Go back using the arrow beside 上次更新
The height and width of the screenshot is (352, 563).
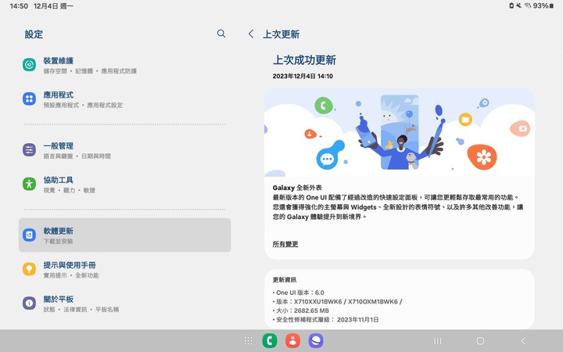(x=251, y=34)
